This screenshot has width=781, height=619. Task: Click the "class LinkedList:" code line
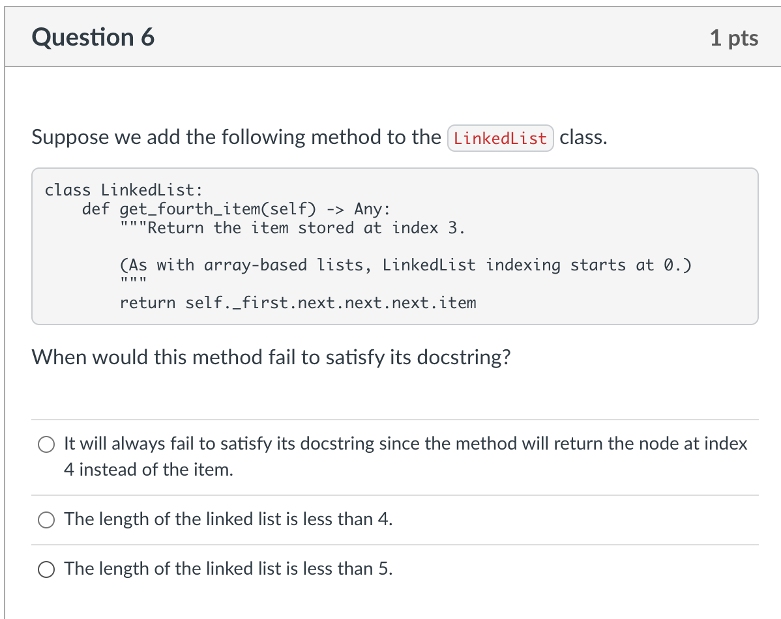tap(124, 190)
